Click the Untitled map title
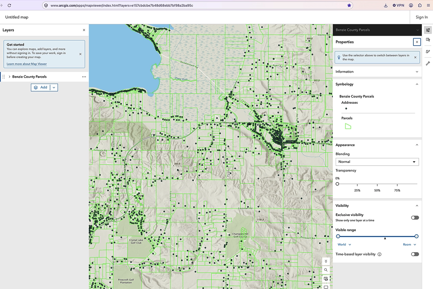 (17, 17)
